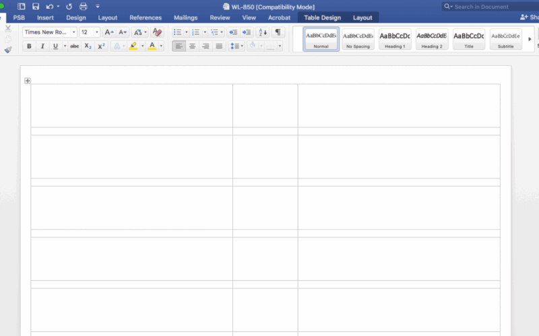Viewport: 539px width, 336px height.
Task: Apply the Heading 1 style
Action: (395, 39)
